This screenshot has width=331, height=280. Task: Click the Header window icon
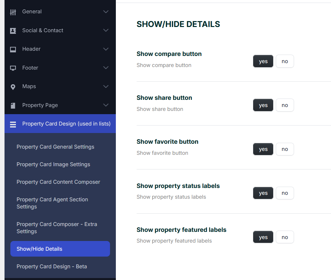coord(13,49)
